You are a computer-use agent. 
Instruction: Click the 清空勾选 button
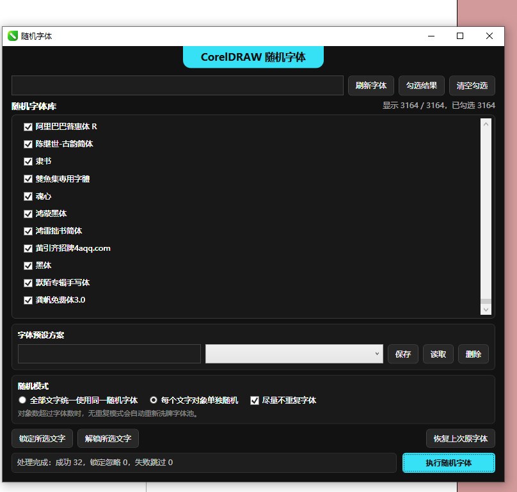point(472,86)
